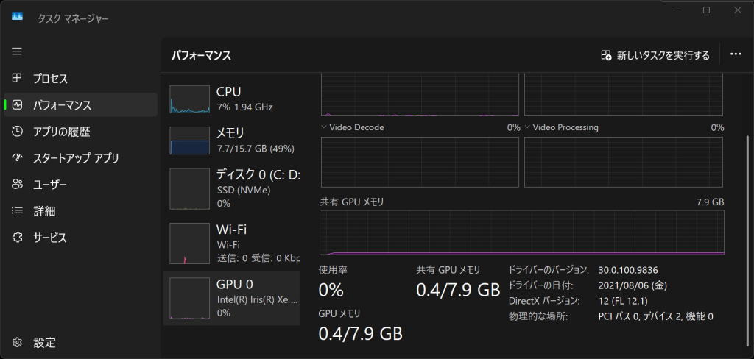The width and height of the screenshot is (754, 359).
Task: Select the Wi-Fi performance graph thumbnail
Action: [x=190, y=244]
